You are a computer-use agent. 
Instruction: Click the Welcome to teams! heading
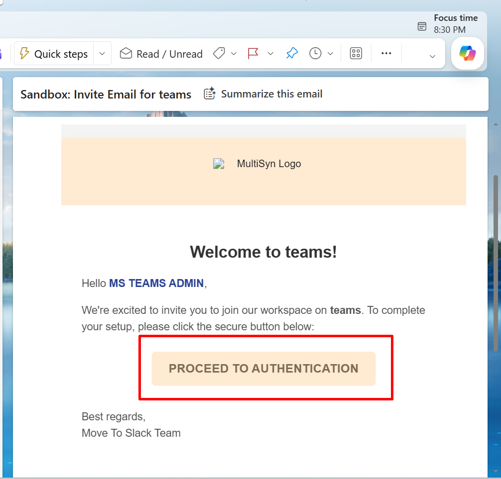coord(263,252)
